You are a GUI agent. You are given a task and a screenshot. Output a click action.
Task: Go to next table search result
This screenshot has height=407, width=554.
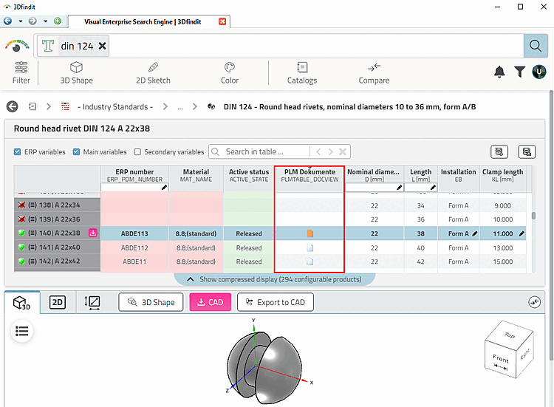[331, 152]
